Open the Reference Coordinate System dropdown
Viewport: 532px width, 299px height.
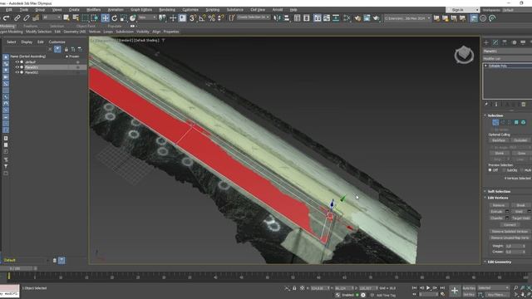click(x=148, y=17)
